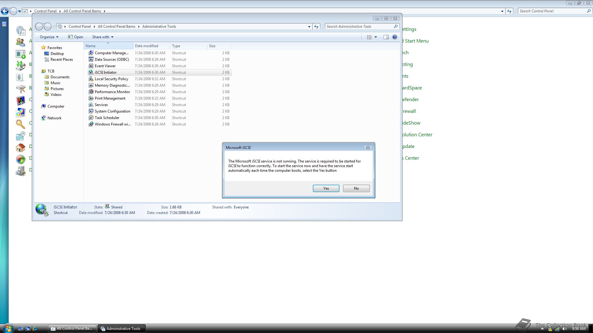Click the Administrative Tools taskbar button
This screenshot has width=593, height=333.
[x=122, y=329]
